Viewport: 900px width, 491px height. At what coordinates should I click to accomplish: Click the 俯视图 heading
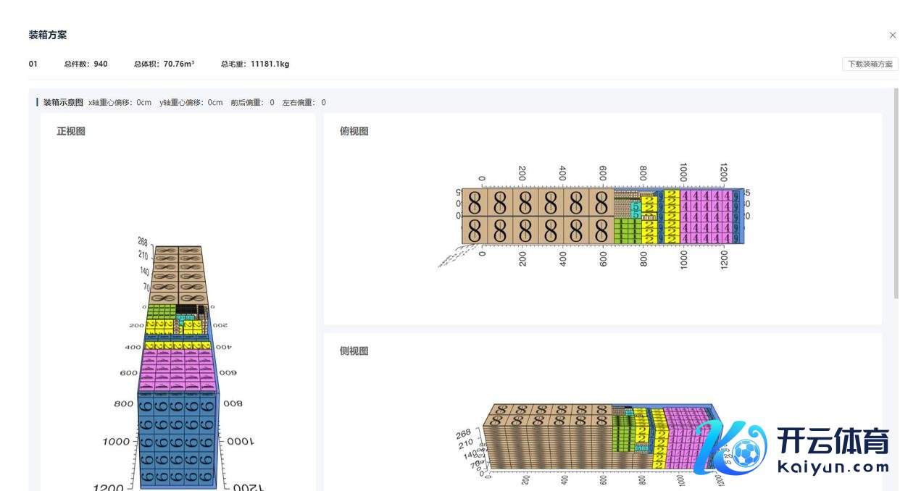pyautogui.click(x=354, y=131)
